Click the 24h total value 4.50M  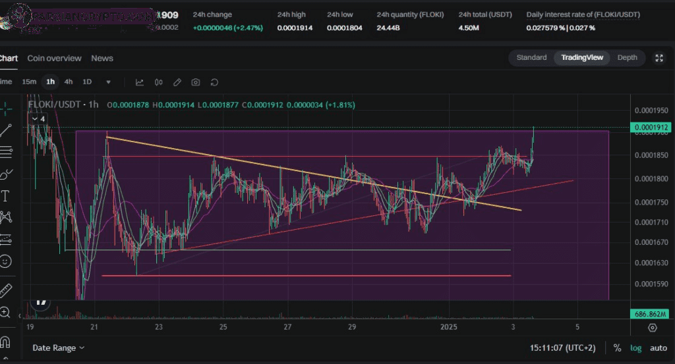pyautogui.click(x=469, y=28)
